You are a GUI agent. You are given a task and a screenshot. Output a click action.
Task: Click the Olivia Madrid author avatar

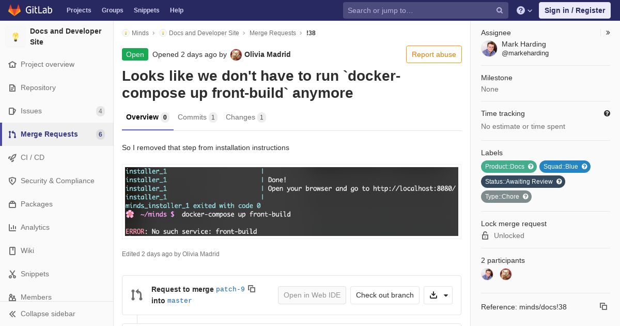(236, 55)
